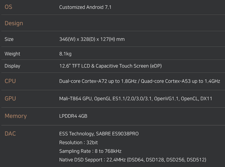The image size is (225, 167).
Task: Click the Design section heading
Action: (14, 23)
